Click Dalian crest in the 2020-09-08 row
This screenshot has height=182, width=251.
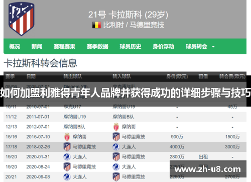coord(67,177)
